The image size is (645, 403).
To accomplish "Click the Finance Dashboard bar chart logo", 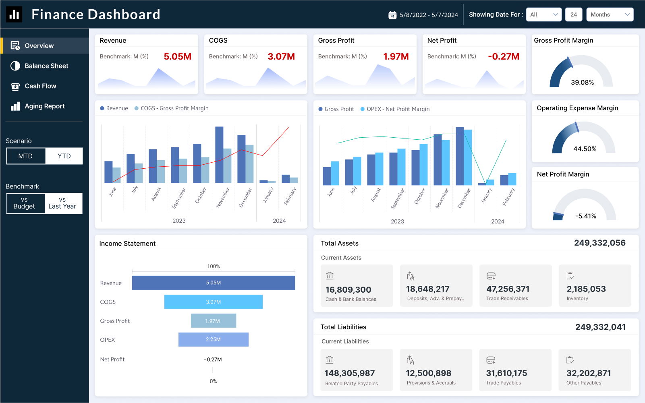I will (x=14, y=14).
